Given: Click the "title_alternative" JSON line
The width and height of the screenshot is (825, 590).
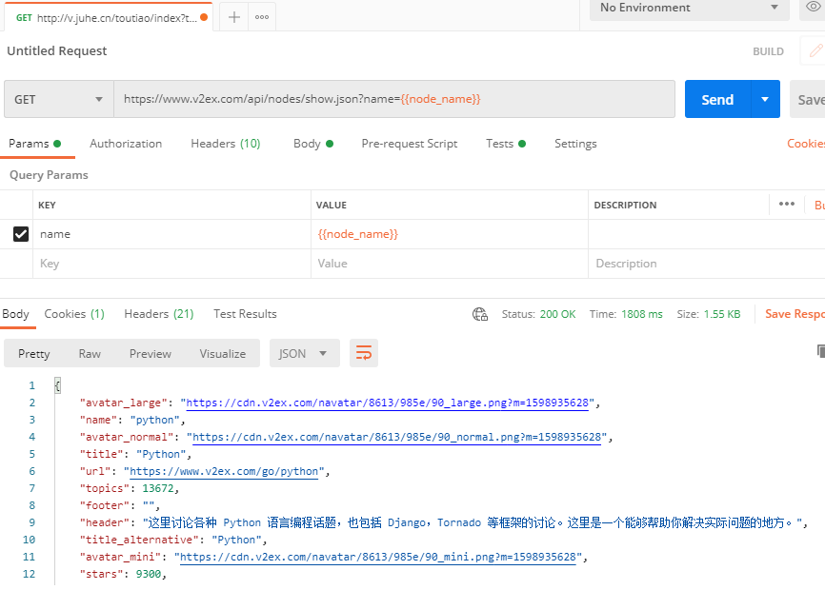Looking at the screenshot, I should [173, 541].
